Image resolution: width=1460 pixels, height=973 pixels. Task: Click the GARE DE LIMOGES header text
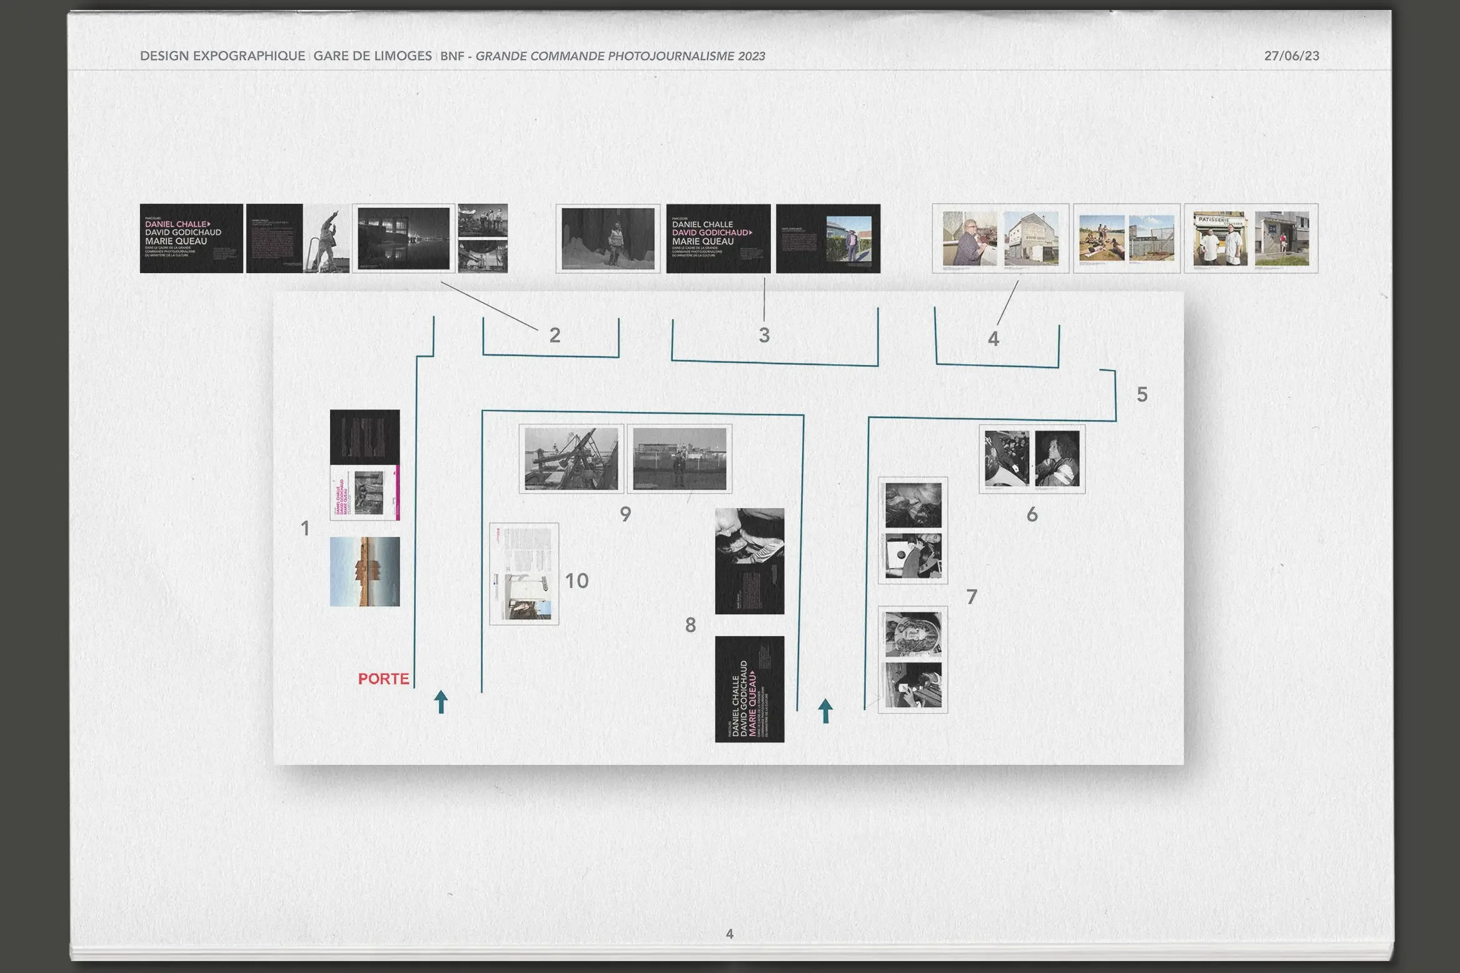[x=373, y=56]
